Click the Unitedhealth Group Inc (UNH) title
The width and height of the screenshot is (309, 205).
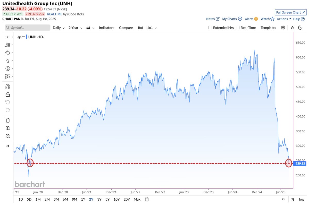click(x=37, y=4)
